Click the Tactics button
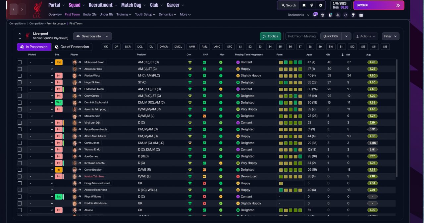Viewport: 424px width, 223px height. point(270,36)
